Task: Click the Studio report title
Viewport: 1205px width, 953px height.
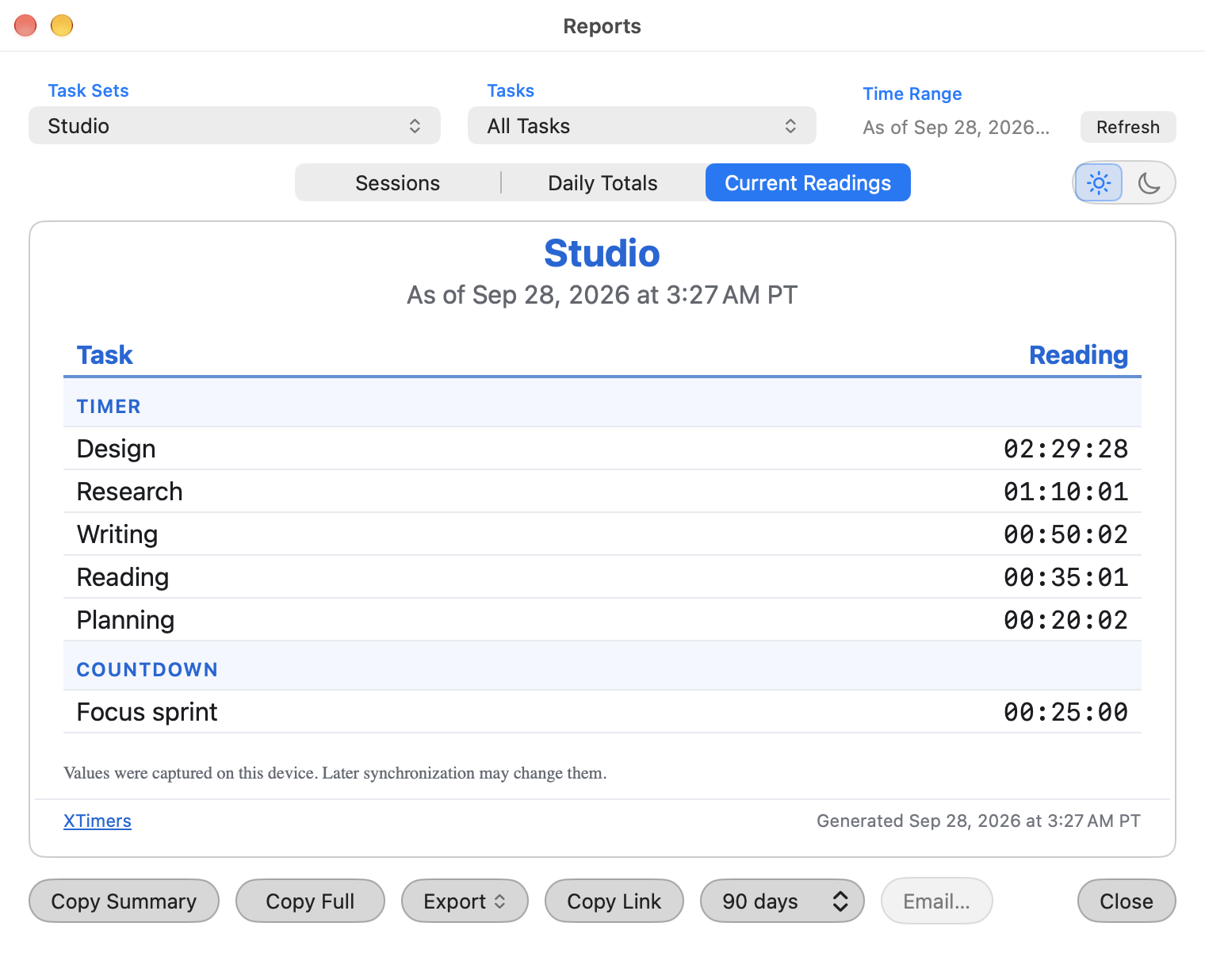Action: coord(602,254)
